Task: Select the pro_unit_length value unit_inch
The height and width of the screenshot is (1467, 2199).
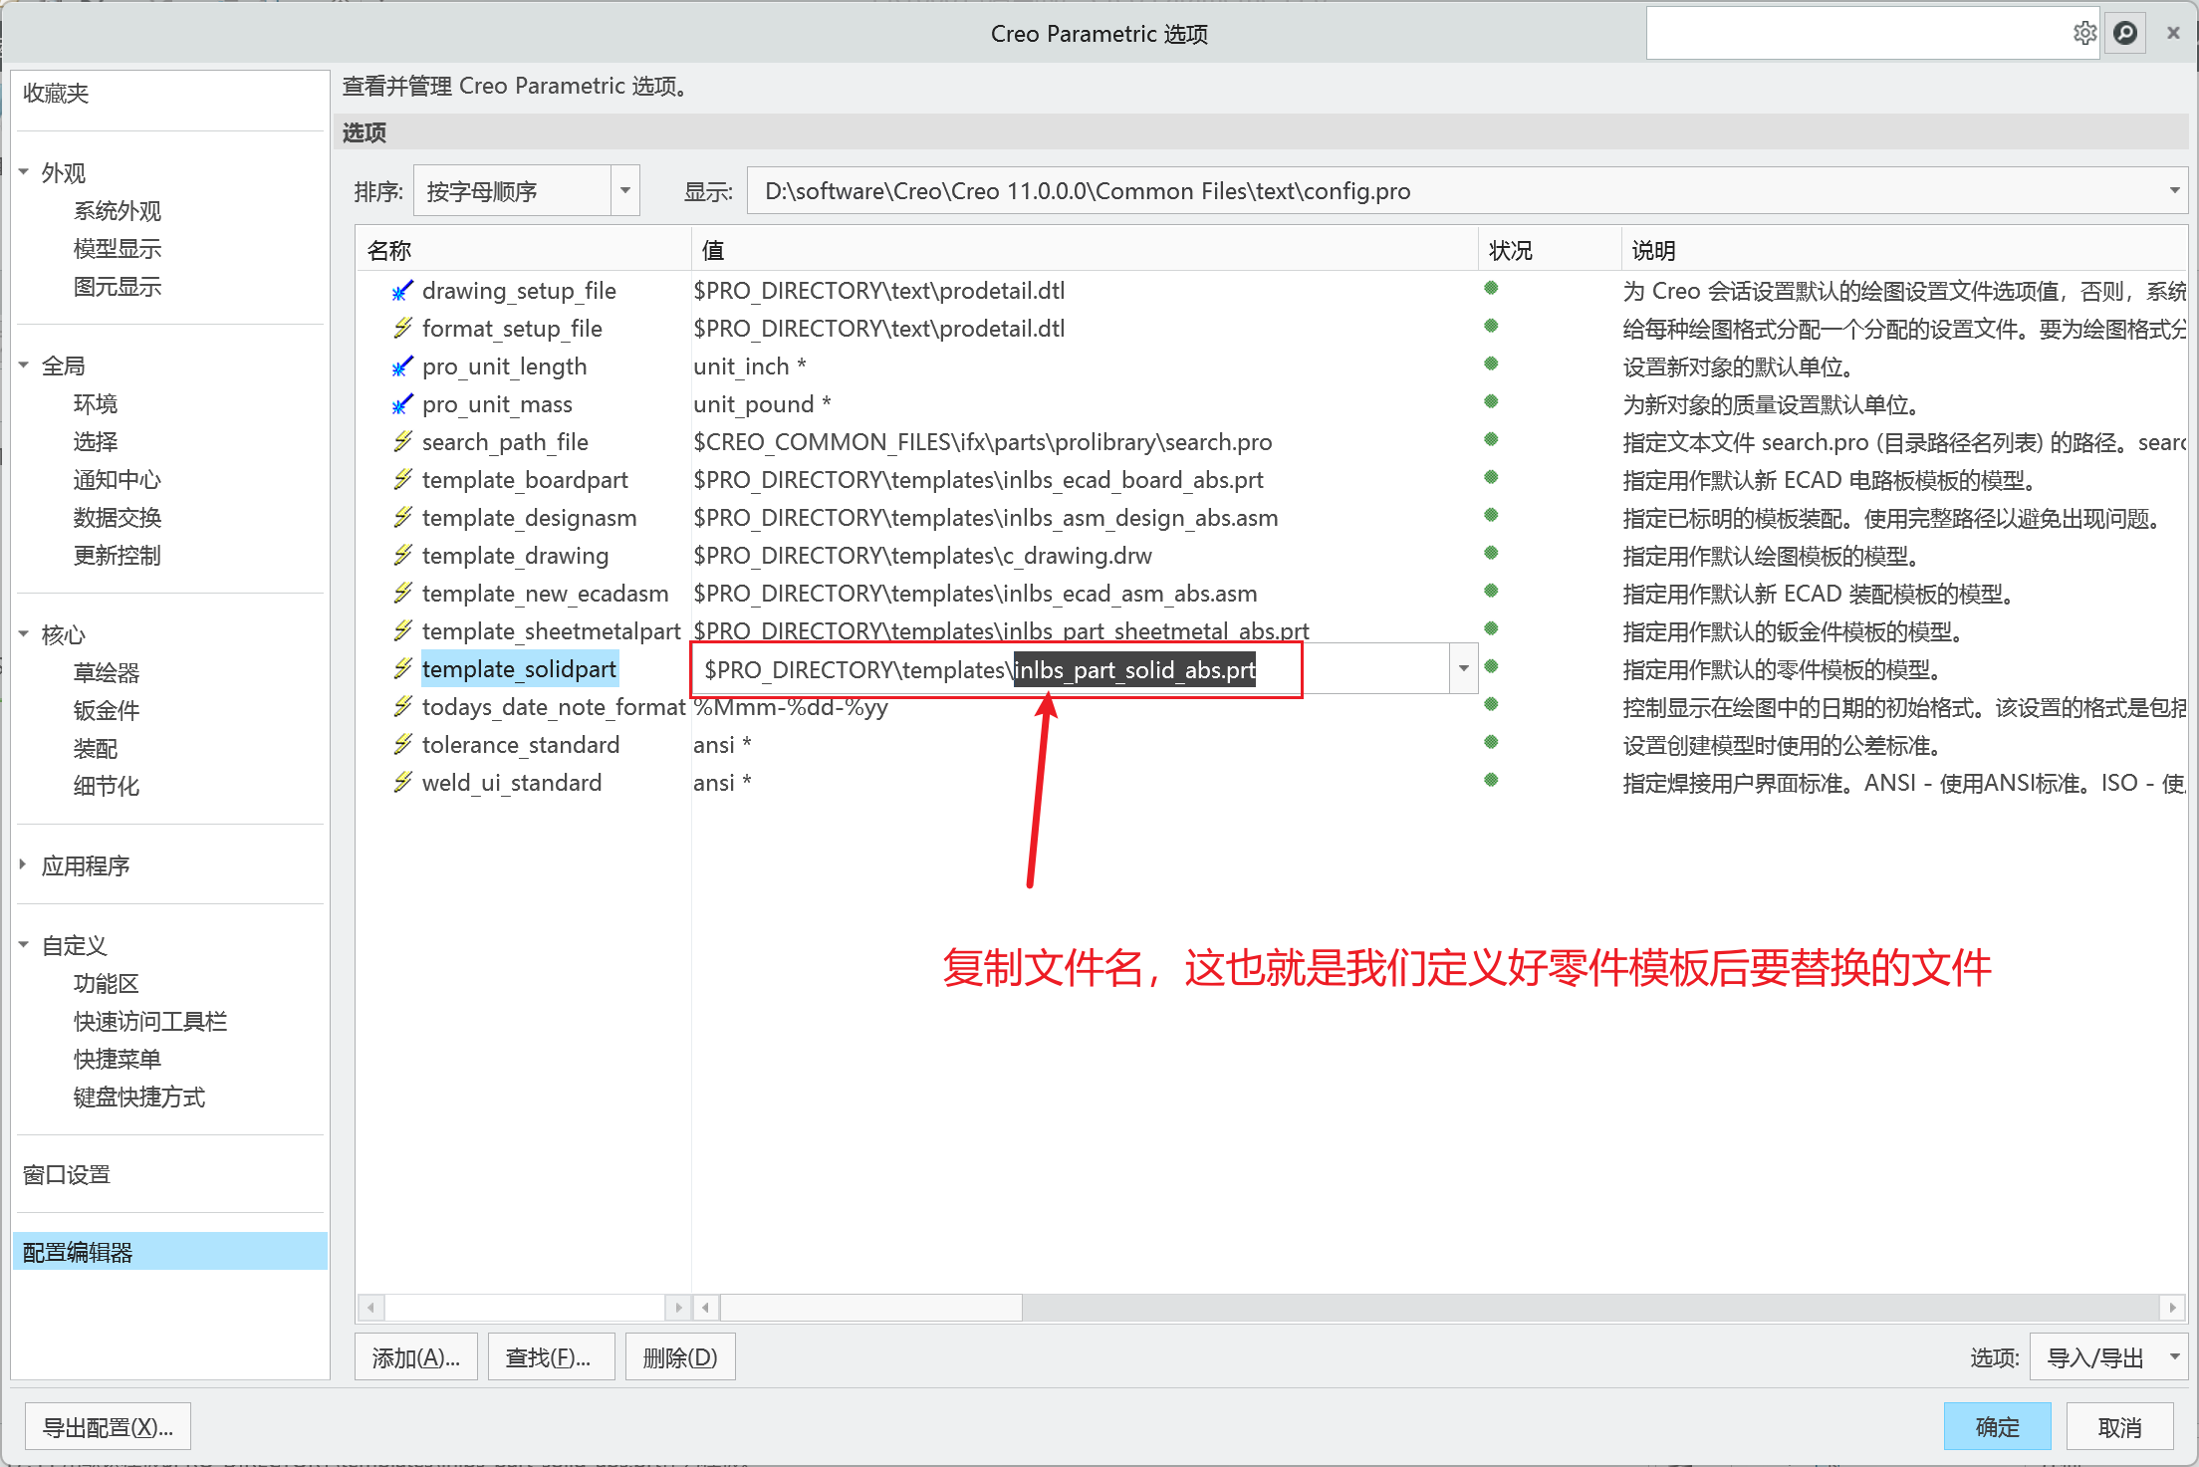Action: coord(749,367)
